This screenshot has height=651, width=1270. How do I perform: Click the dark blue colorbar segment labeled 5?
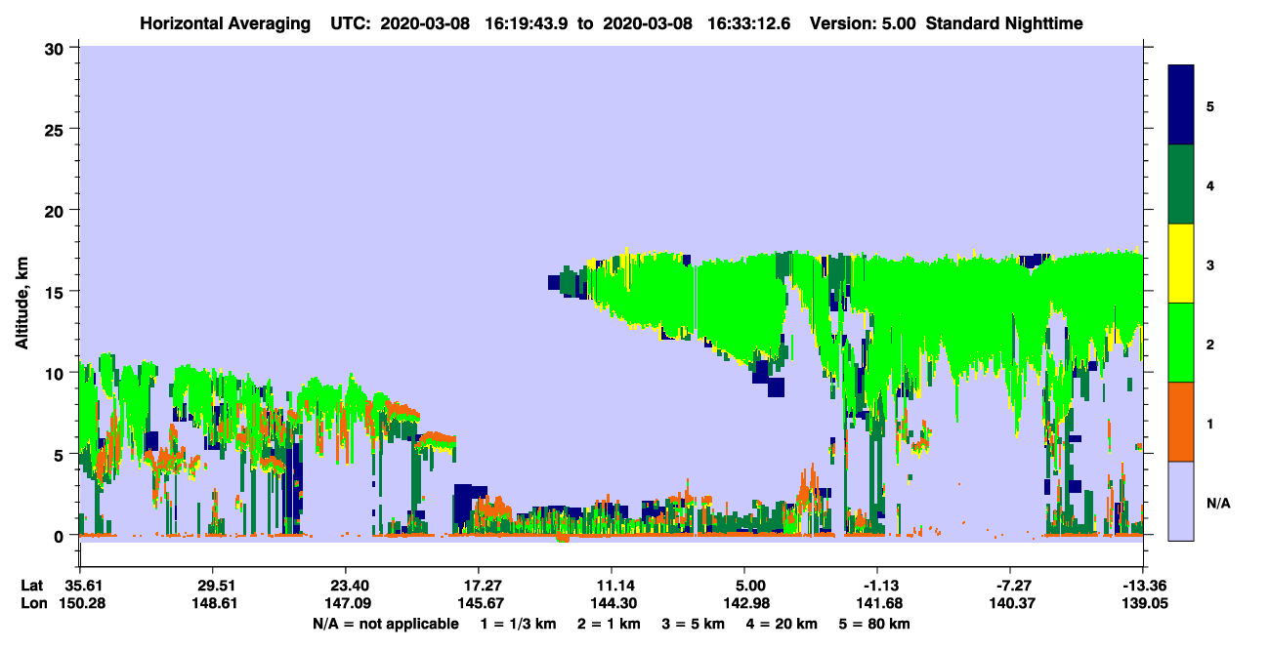pos(1181,105)
